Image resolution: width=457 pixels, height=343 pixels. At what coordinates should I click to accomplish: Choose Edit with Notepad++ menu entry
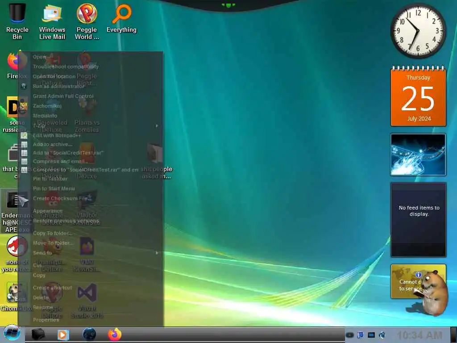click(90, 135)
